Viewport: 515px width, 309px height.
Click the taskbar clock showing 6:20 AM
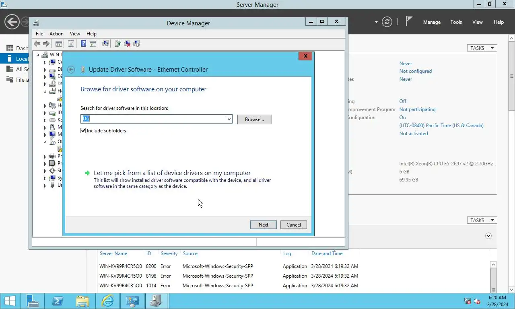(497, 301)
